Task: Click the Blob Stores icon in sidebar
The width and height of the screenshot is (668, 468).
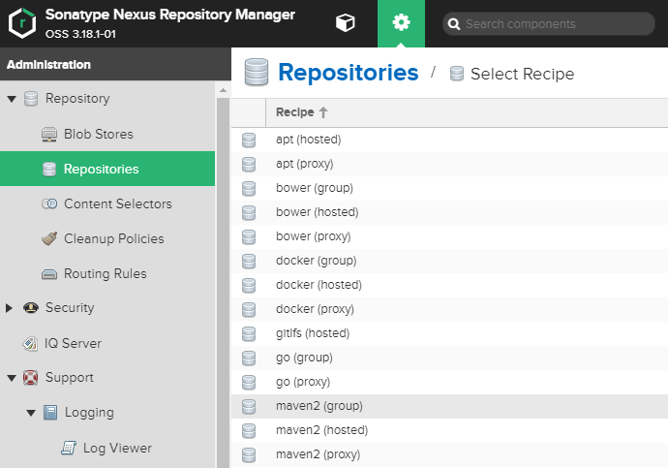Action: click(49, 135)
